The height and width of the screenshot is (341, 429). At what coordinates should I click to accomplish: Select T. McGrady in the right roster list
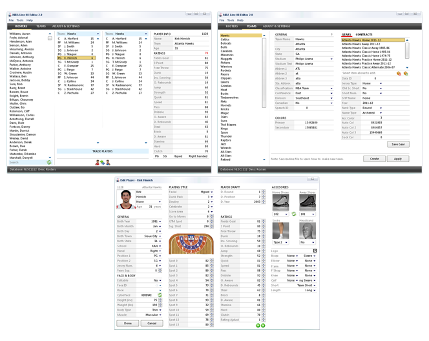click(124, 62)
